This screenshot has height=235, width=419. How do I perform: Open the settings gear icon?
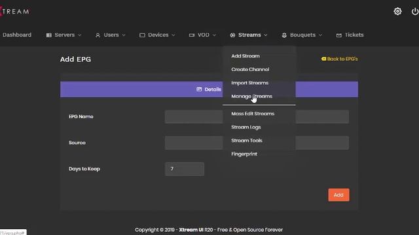click(x=397, y=11)
